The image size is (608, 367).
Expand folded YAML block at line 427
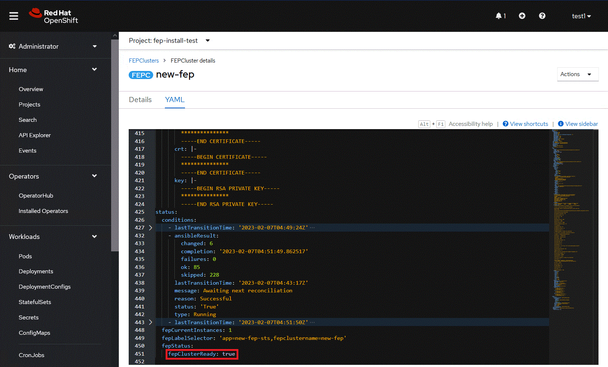151,228
